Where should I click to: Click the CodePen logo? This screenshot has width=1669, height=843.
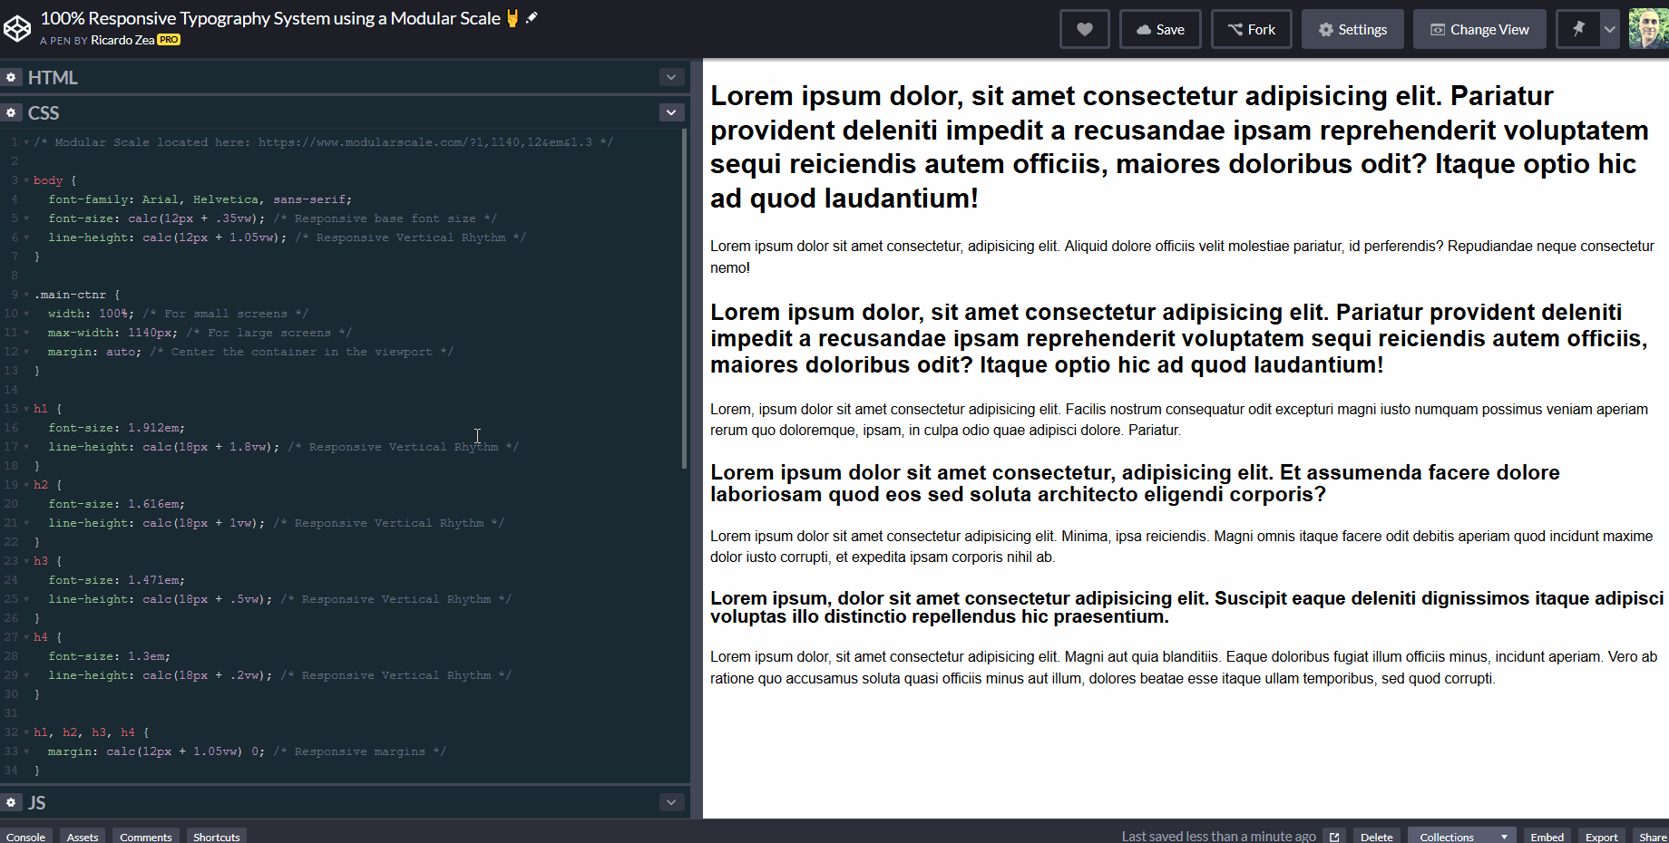point(17,27)
